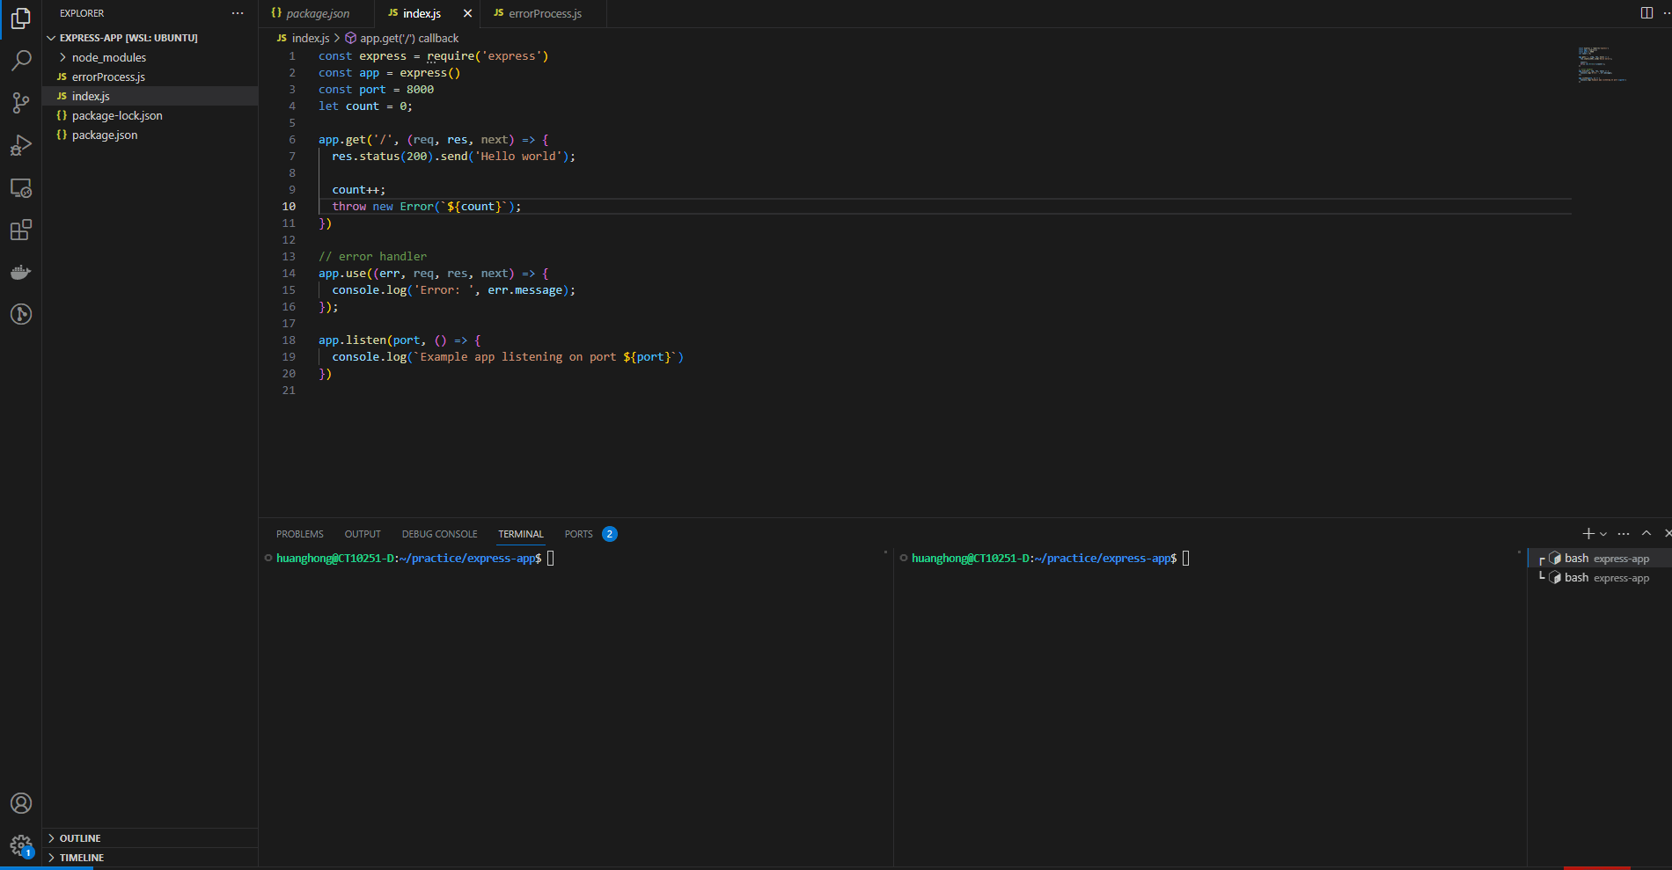The height and width of the screenshot is (870, 1672).
Task: Open the Source Control view
Action: [21, 103]
